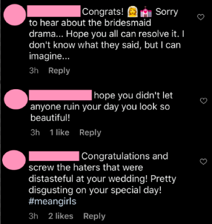This screenshot has width=212, height=224.
Task: Click the 3h timestamp beside "2 likes"
Action: click(x=33, y=216)
